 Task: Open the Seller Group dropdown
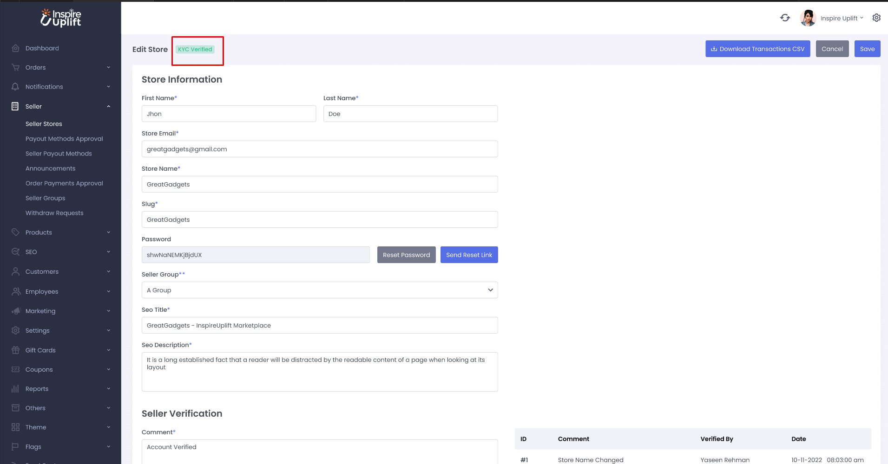[319, 290]
